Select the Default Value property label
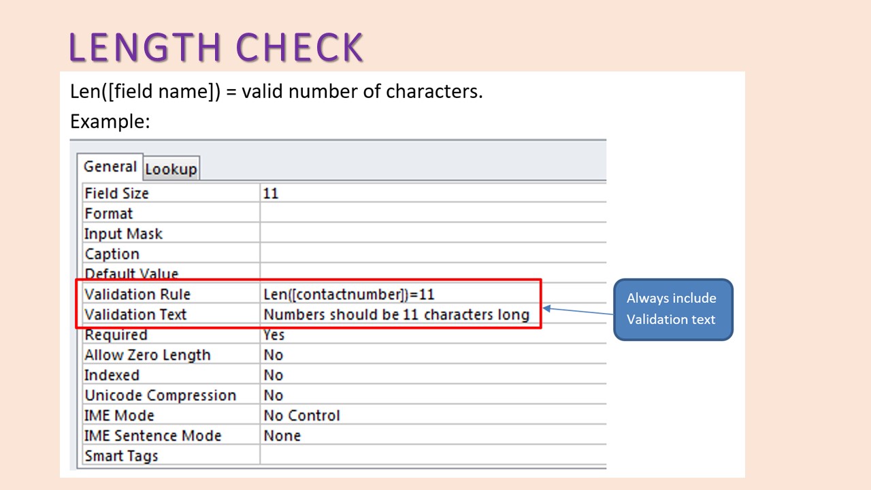 click(131, 274)
